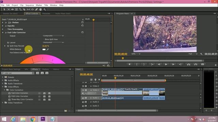Open the File menu

point(3,5)
